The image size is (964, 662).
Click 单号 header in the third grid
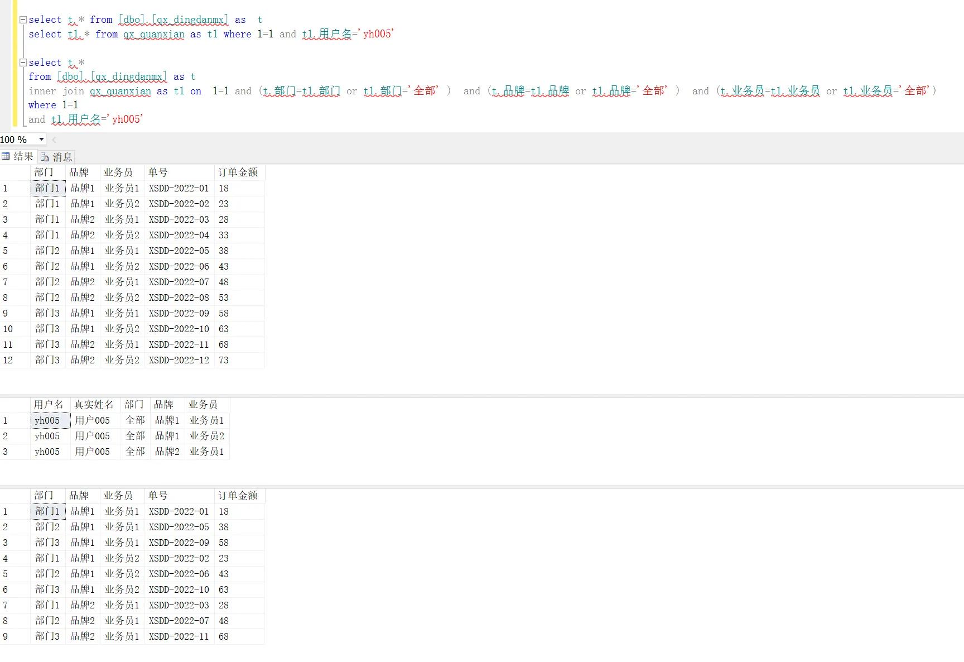(158, 496)
